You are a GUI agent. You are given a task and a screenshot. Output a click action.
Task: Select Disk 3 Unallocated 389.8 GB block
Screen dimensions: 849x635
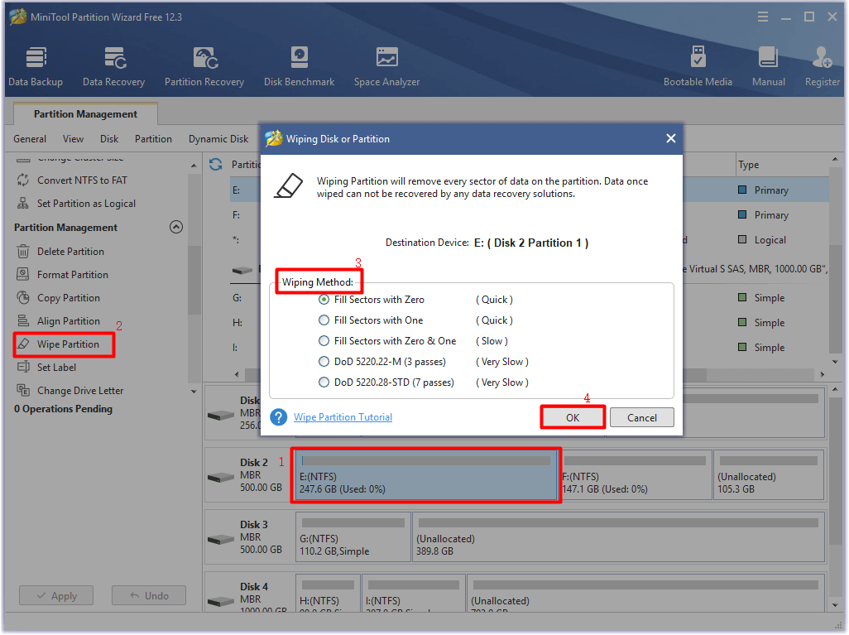[618, 537]
